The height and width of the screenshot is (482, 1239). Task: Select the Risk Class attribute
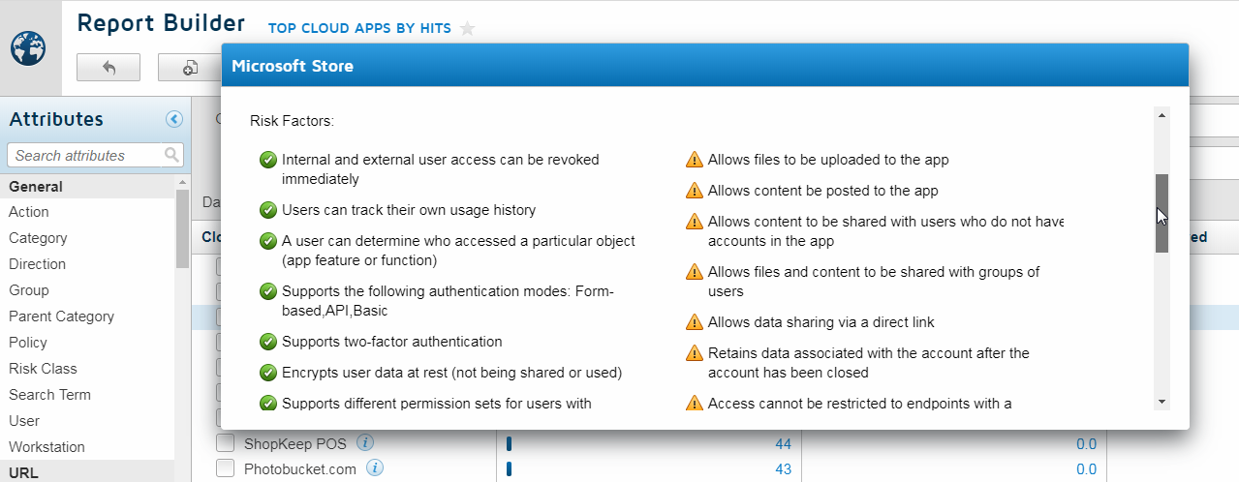(x=43, y=369)
